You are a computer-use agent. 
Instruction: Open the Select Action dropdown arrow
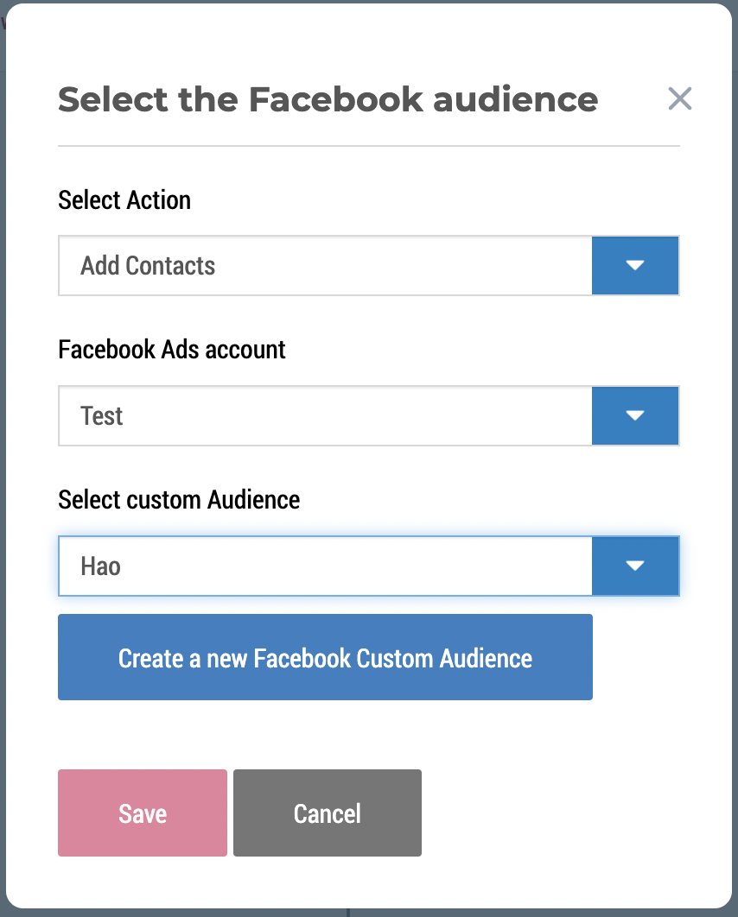coord(635,265)
